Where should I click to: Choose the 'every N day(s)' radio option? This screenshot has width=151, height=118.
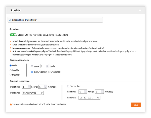(32, 66)
